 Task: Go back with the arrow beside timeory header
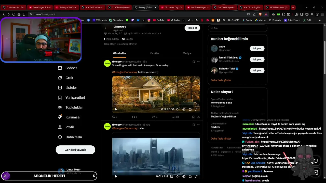point(106,28)
